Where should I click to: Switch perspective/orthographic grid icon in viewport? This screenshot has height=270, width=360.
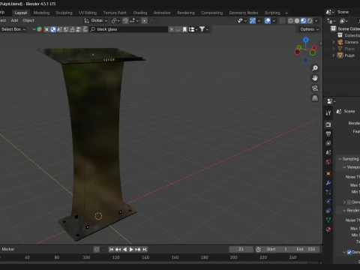pyautogui.click(x=315, y=97)
